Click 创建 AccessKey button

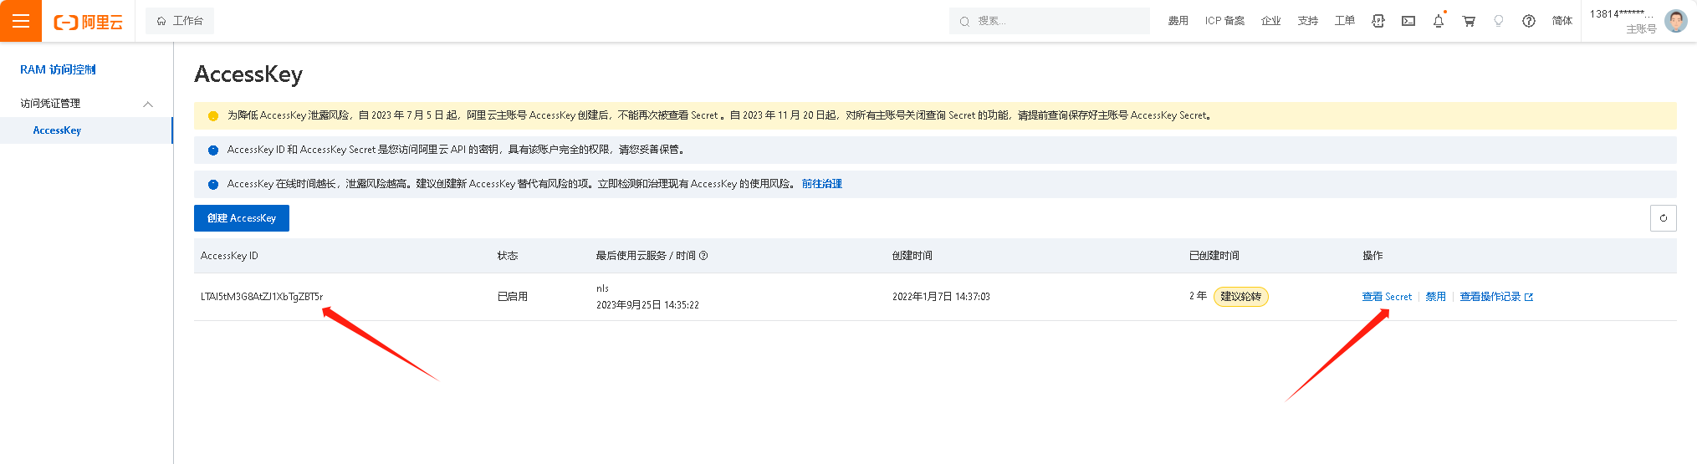click(242, 218)
